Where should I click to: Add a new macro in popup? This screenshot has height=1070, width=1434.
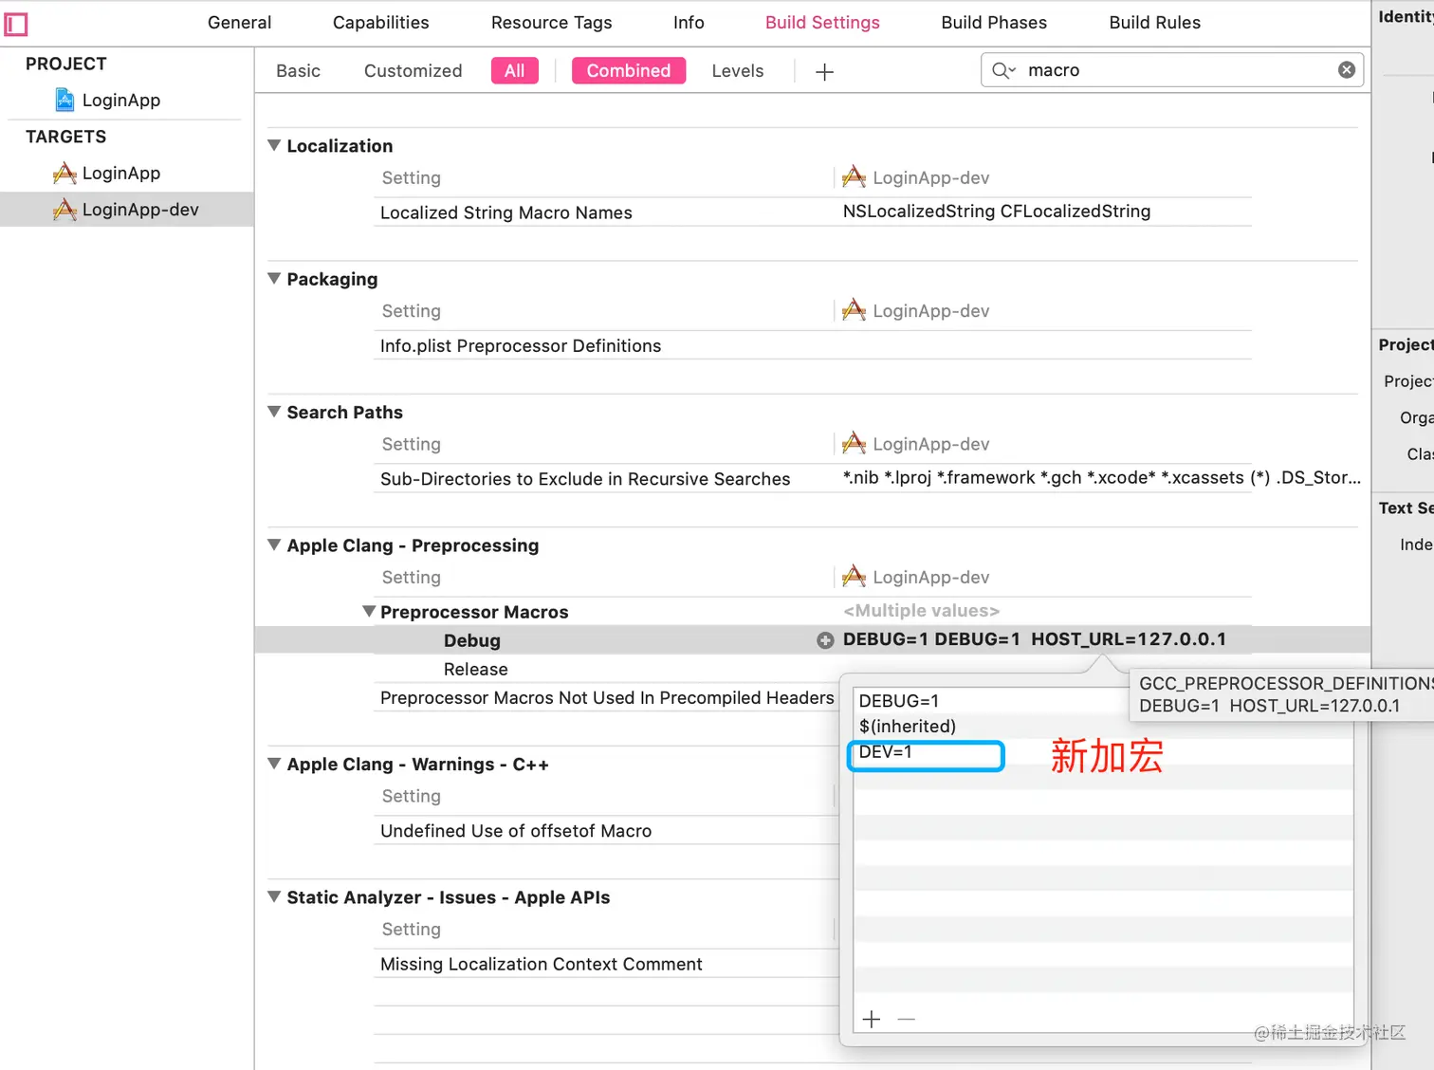coord(872,1019)
